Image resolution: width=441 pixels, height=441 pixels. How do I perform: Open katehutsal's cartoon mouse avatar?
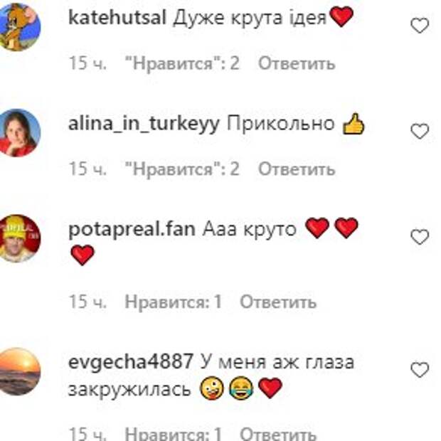pos(18,27)
